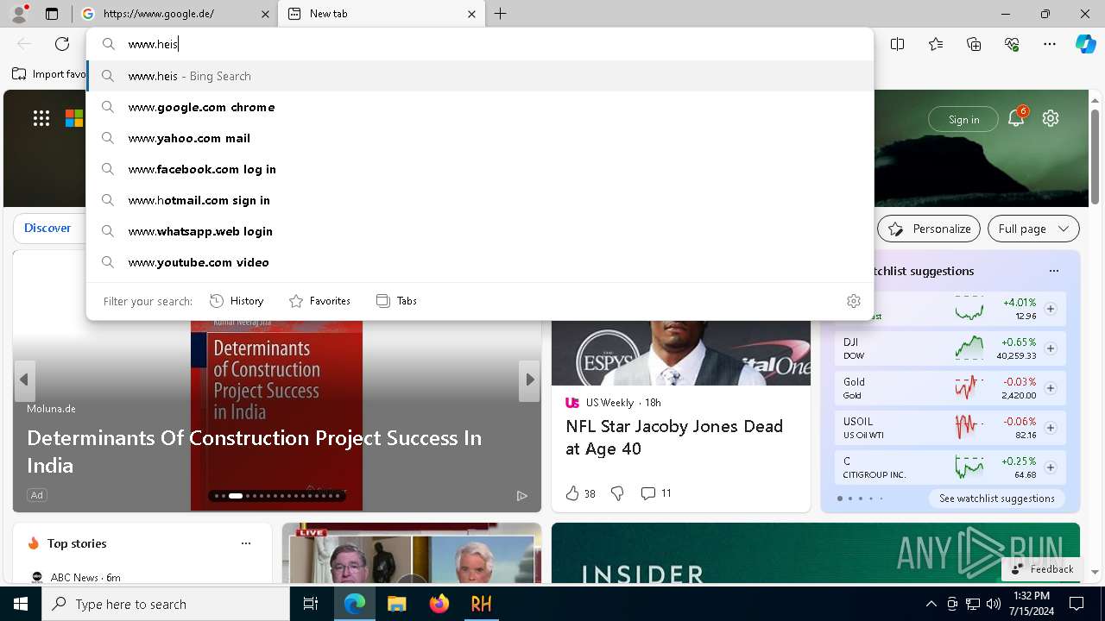The image size is (1105, 621).
Task: Select www.youtube.com video suggestion
Action: (480, 262)
